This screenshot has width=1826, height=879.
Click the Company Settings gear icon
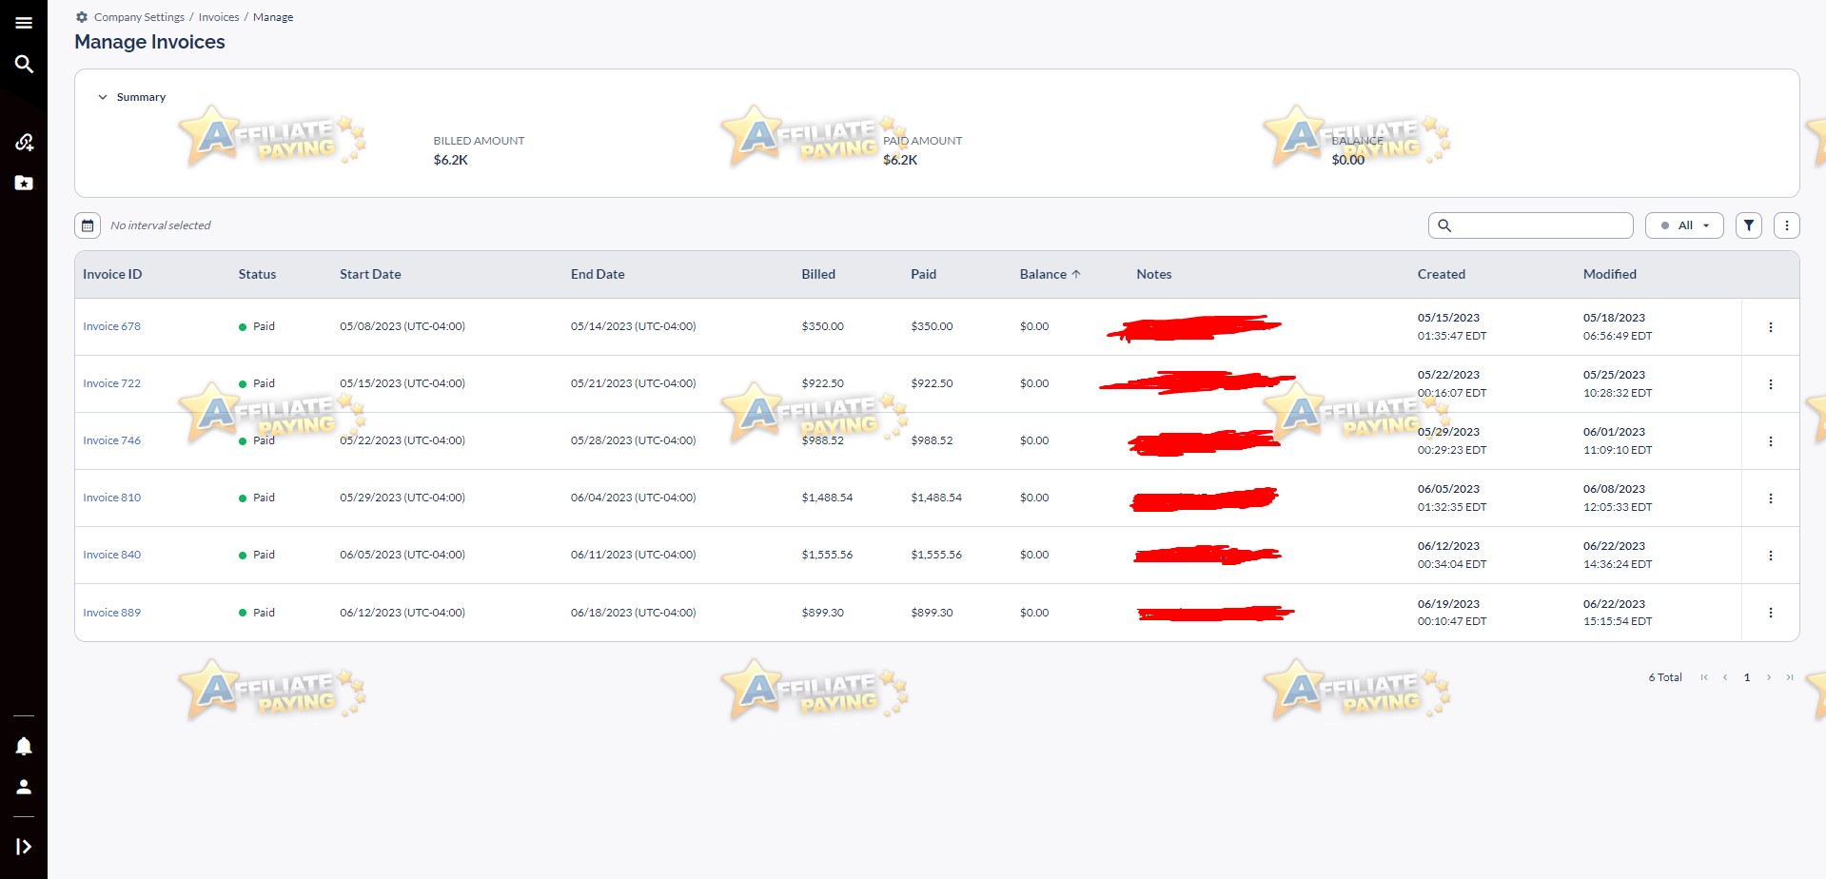(82, 17)
